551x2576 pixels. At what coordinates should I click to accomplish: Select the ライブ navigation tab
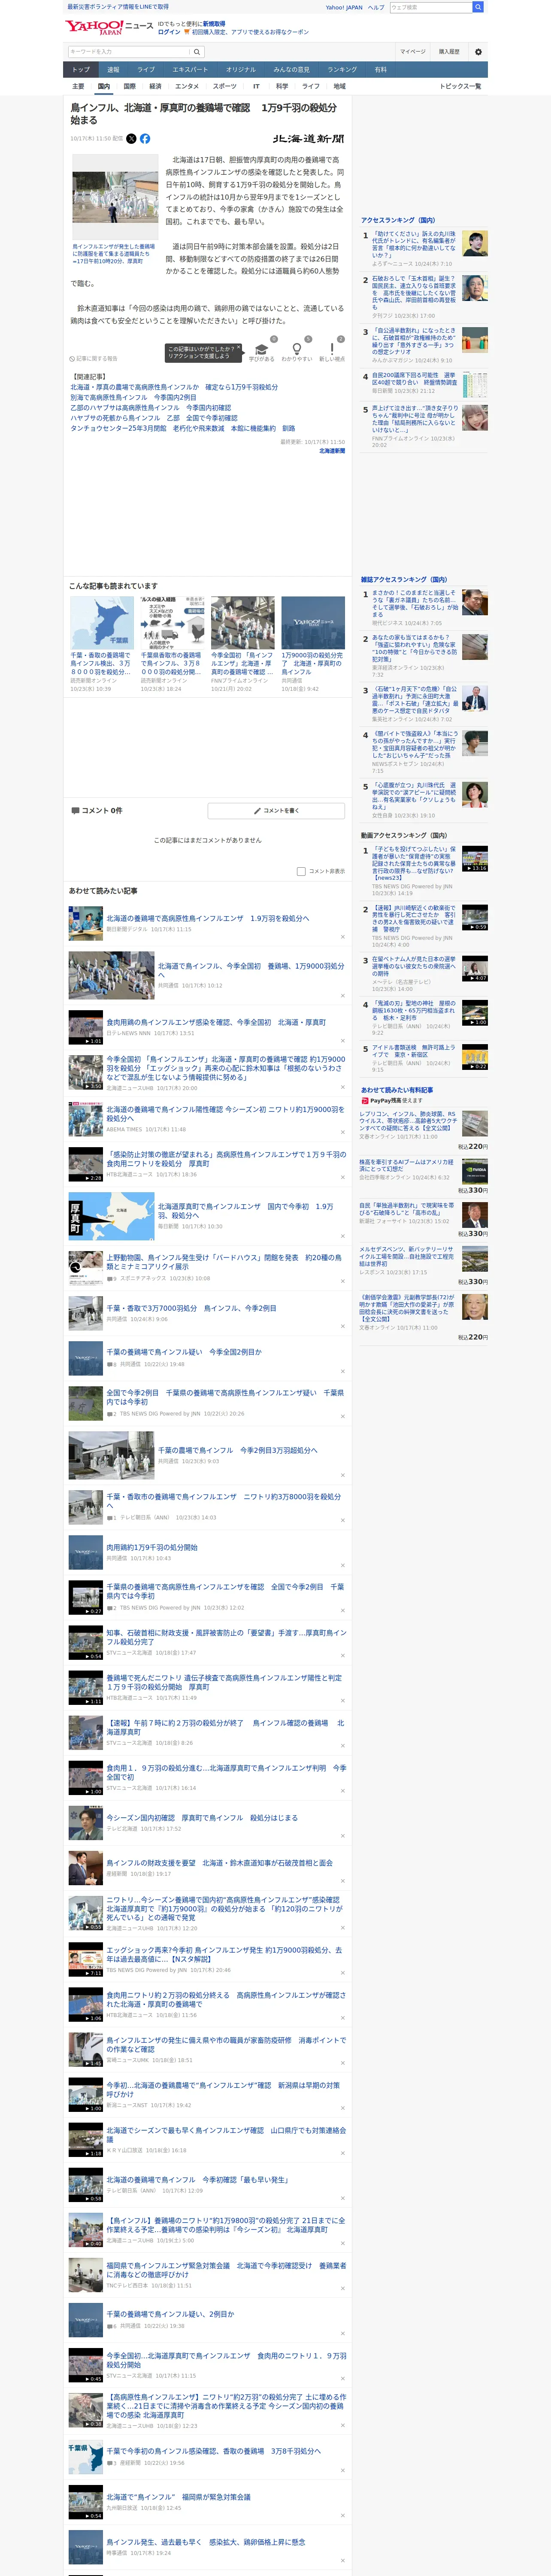click(x=146, y=70)
